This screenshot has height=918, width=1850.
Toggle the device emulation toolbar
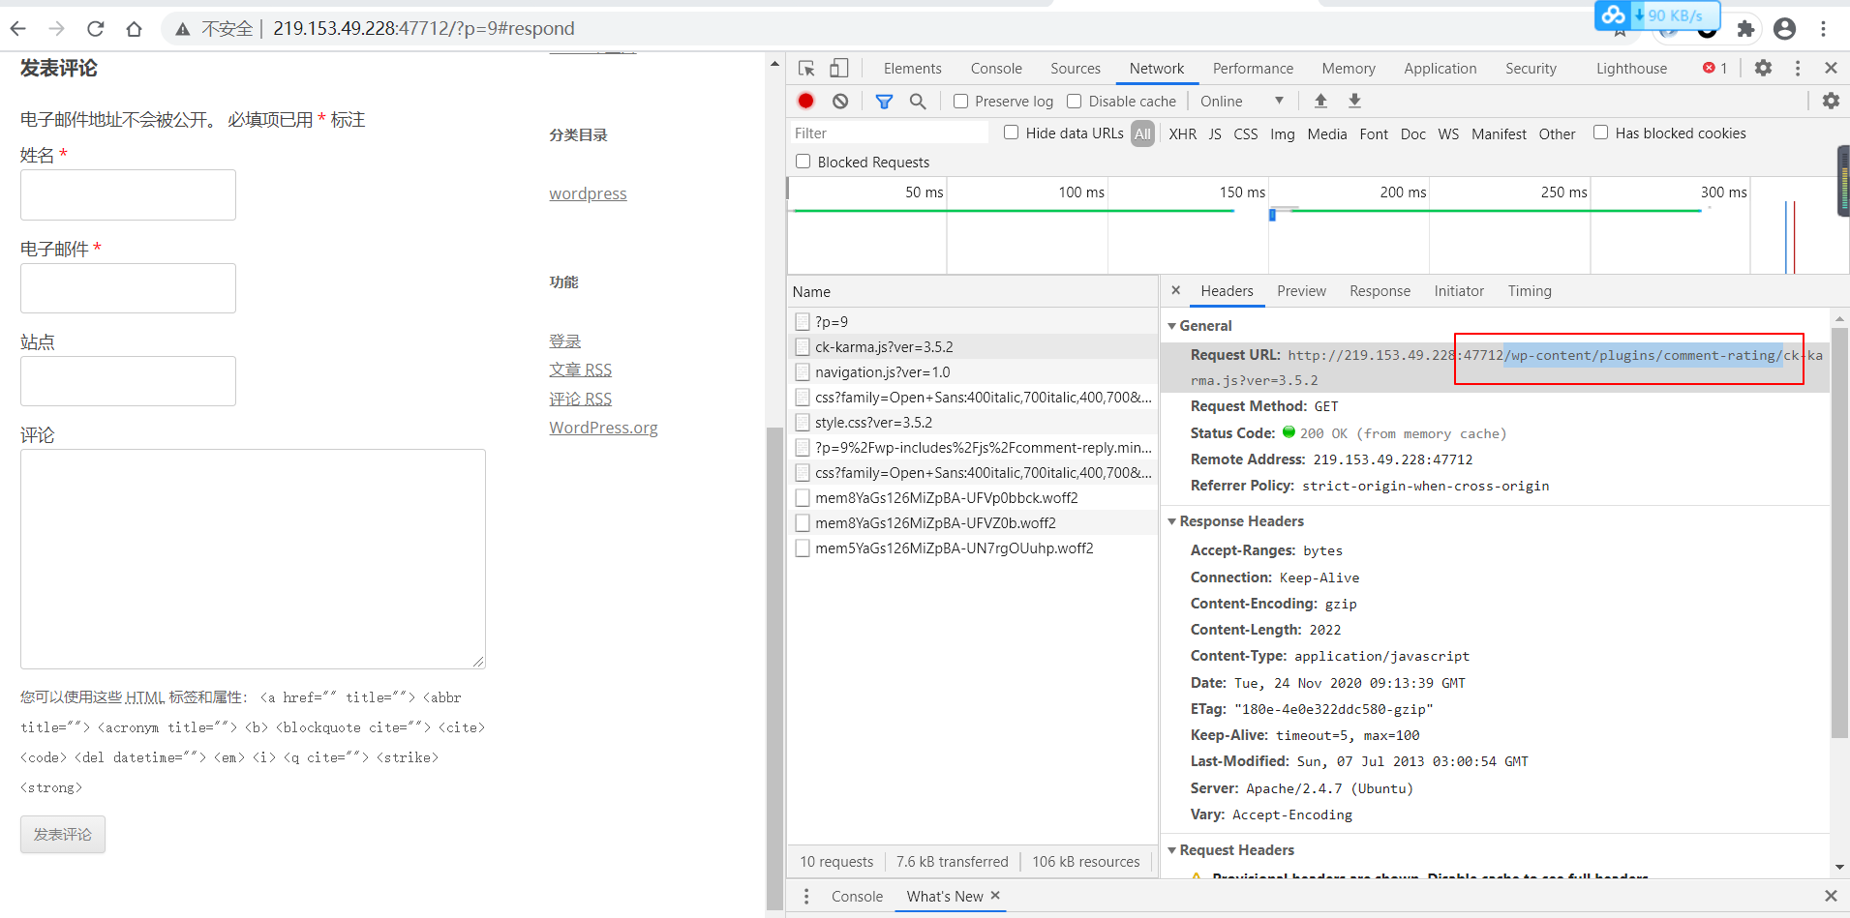[x=838, y=68]
